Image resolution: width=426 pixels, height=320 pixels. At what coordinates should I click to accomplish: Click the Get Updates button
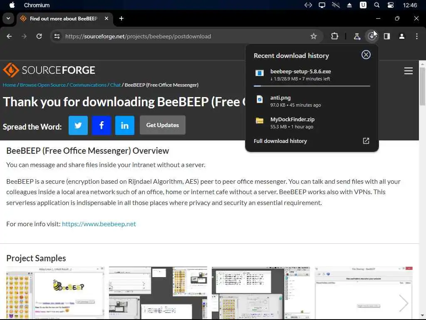[x=163, y=125]
